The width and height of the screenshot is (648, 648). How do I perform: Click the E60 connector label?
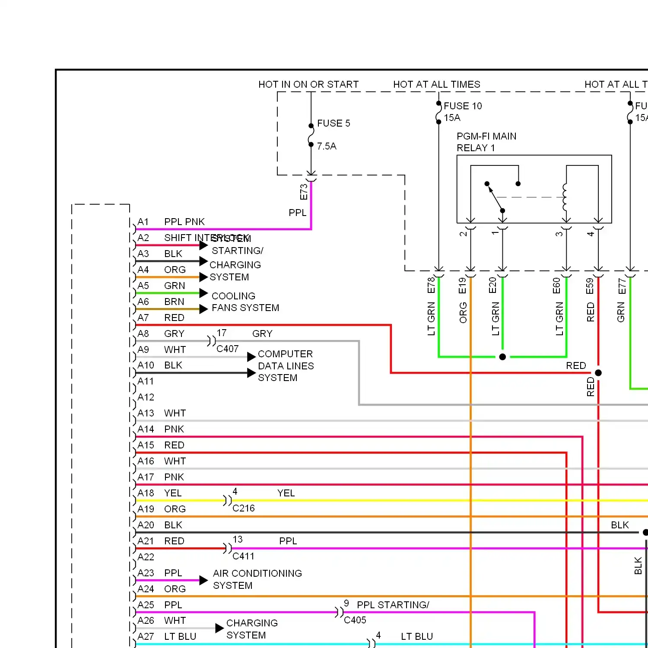tap(556, 286)
